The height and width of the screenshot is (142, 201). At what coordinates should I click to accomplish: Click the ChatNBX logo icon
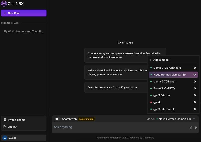pyautogui.click(x=4, y=4)
